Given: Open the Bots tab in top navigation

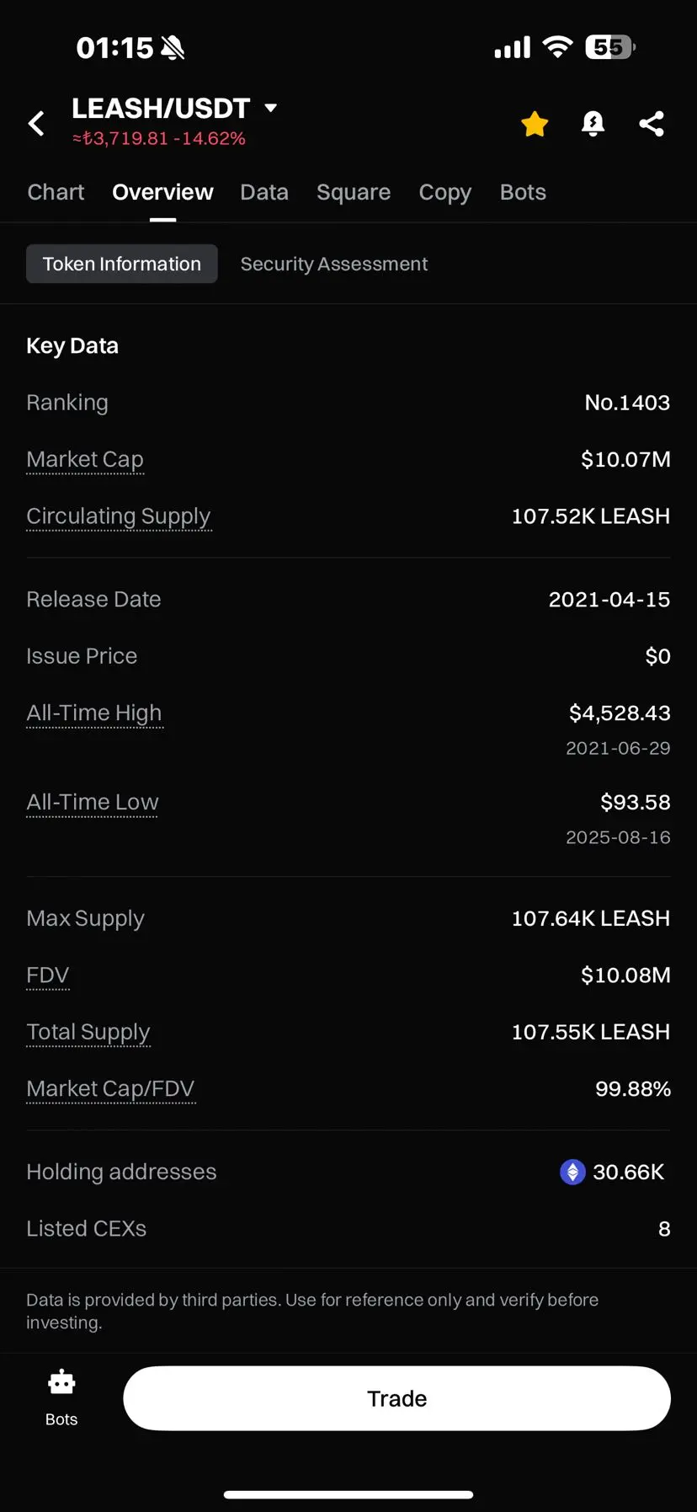Looking at the screenshot, I should tap(523, 192).
